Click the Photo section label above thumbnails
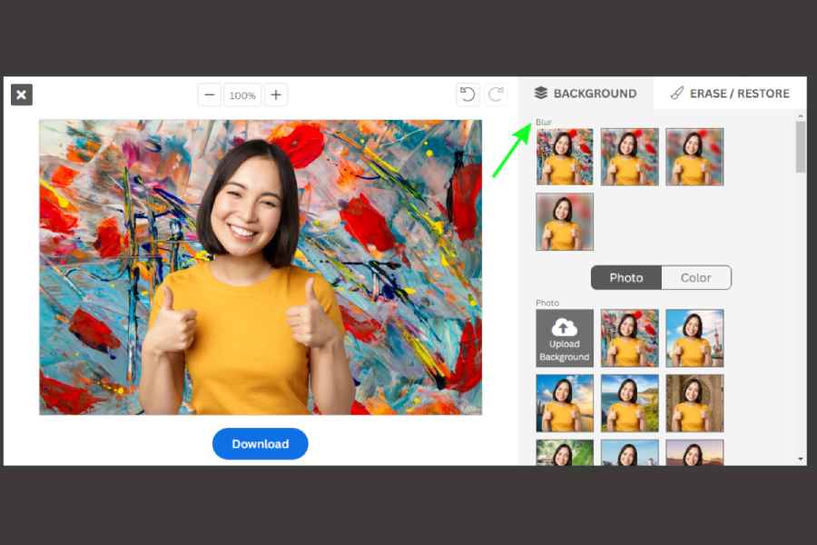 pyautogui.click(x=547, y=303)
